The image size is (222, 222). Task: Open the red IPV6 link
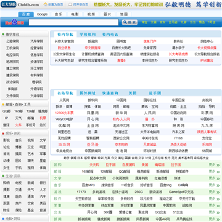[207, 60]
